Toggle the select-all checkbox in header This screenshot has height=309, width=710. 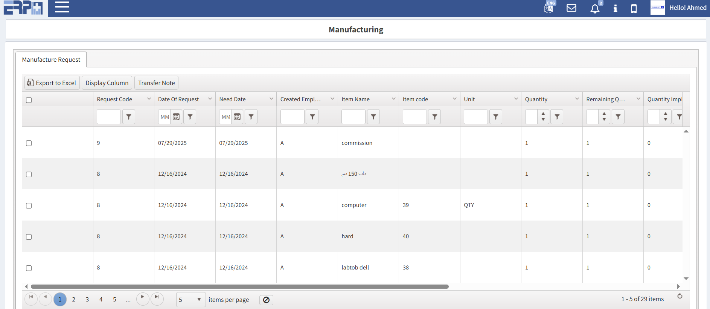coord(29,100)
